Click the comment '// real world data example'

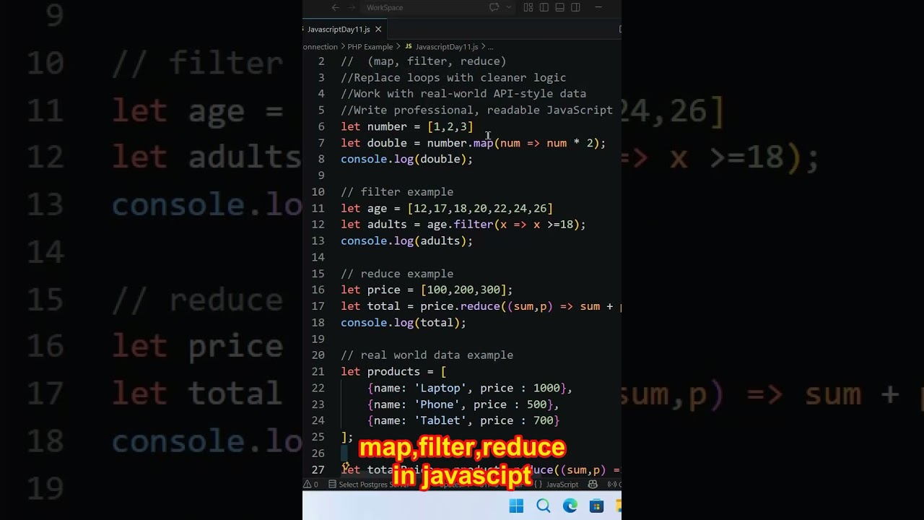tap(427, 355)
